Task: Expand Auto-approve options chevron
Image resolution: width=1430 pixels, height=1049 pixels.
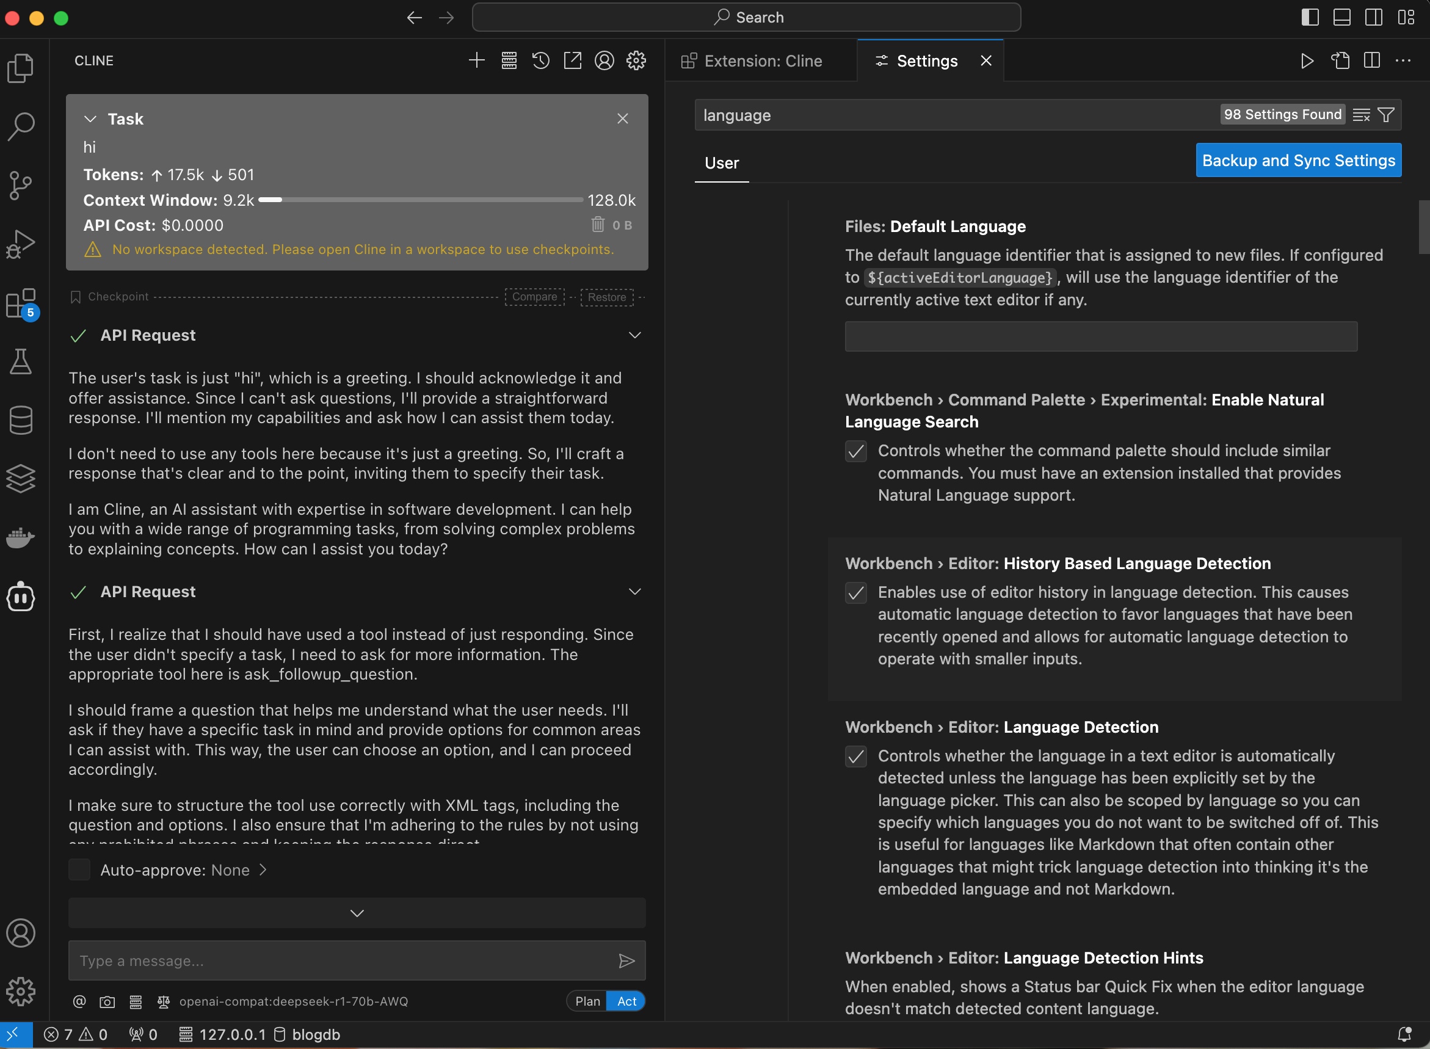Action: [263, 870]
